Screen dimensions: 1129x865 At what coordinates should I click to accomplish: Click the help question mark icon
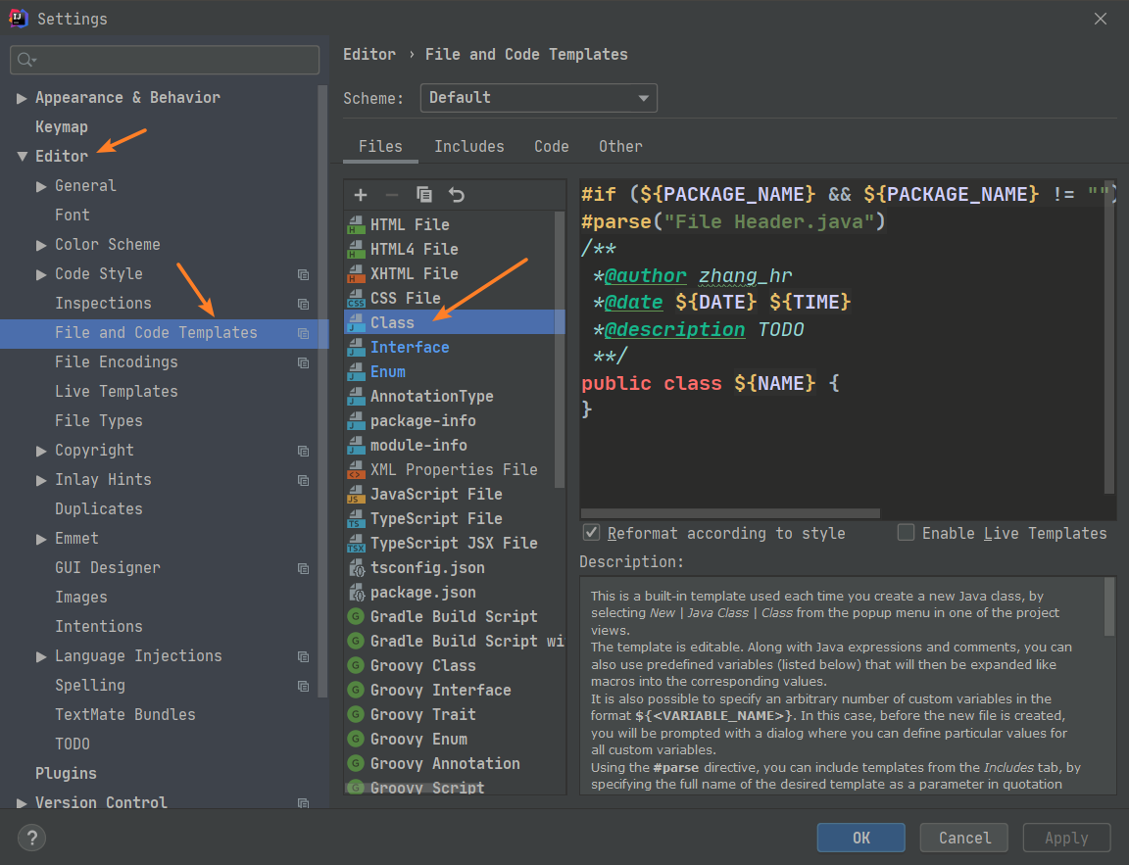tap(31, 838)
